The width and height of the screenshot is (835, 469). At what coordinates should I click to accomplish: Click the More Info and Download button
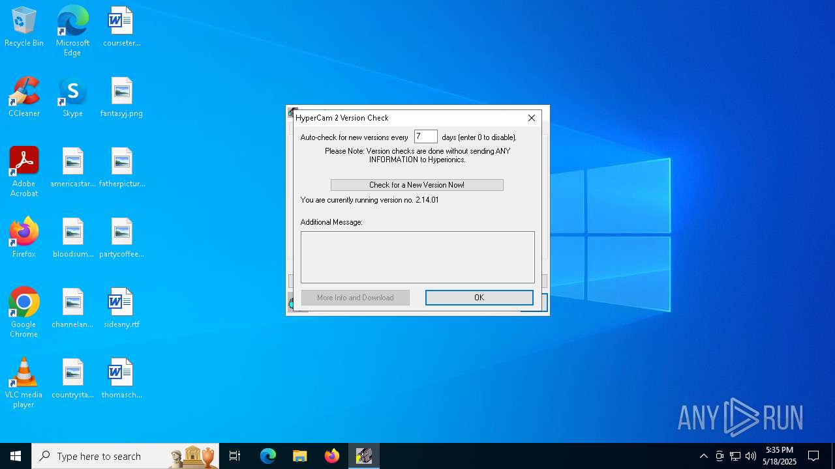coord(356,298)
